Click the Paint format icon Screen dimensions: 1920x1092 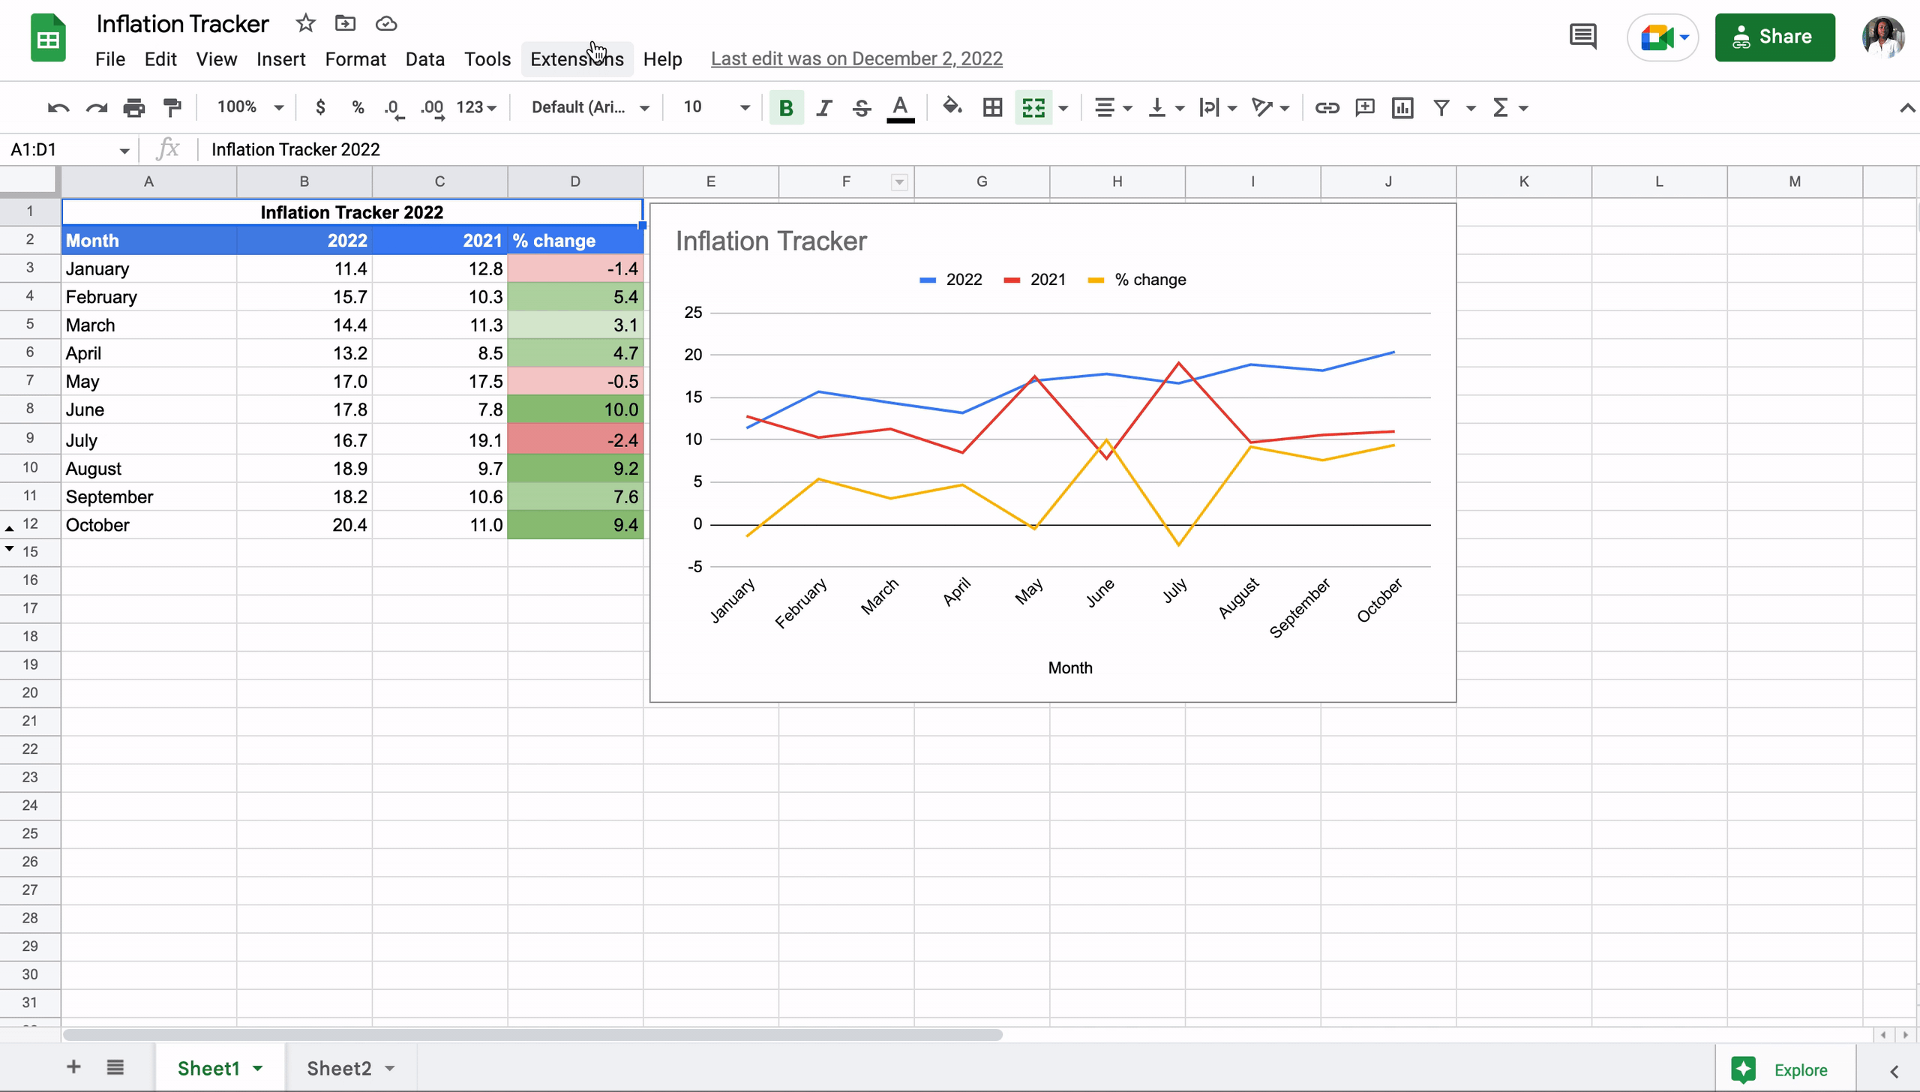coord(172,108)
